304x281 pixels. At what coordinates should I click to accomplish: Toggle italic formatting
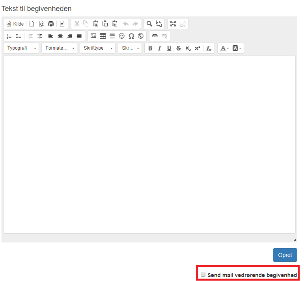pyautogui.click(x=160, y=48)
